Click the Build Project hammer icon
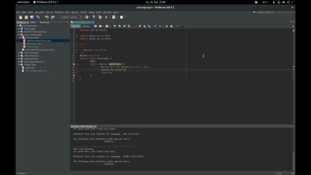The image size is (311, 175). coord(94,17)
